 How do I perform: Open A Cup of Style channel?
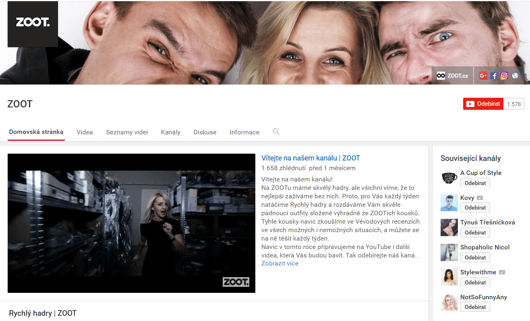pyautogui.click(x=481, y=173)
